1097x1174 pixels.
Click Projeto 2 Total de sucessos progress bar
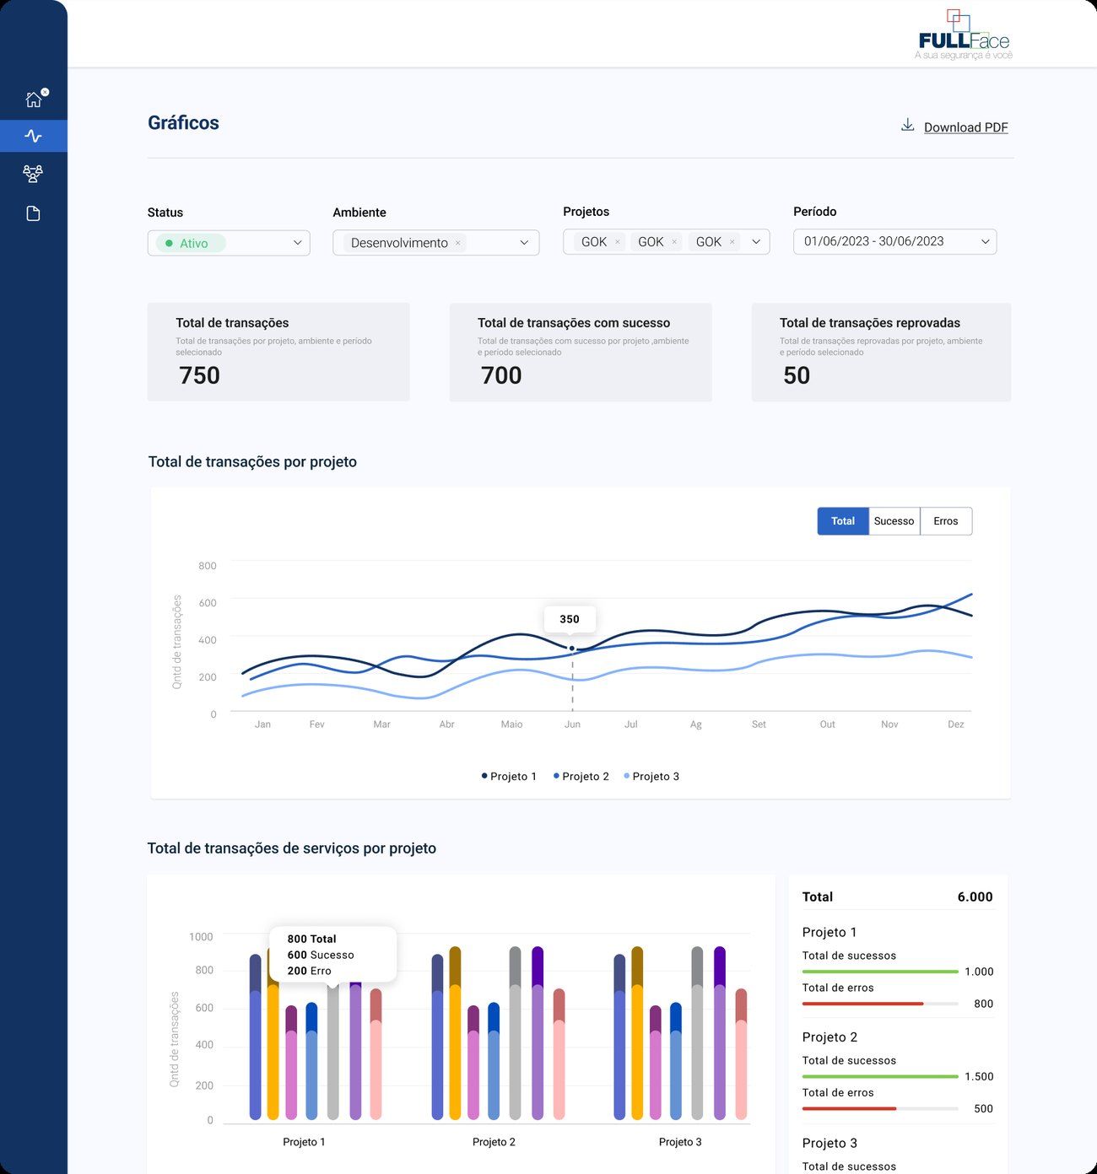[880, 1076]
